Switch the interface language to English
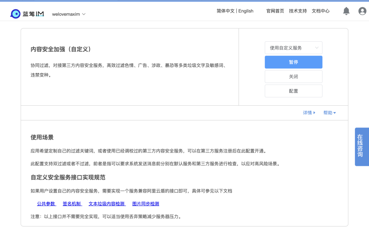This screenshot has width=369, height=237. click(246, 11)
